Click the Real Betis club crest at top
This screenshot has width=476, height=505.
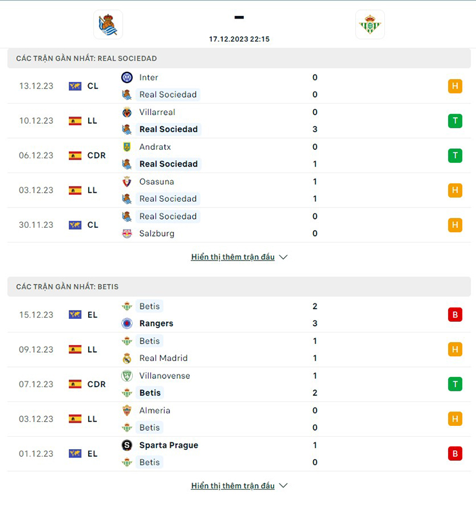click(x=370, y=24)
